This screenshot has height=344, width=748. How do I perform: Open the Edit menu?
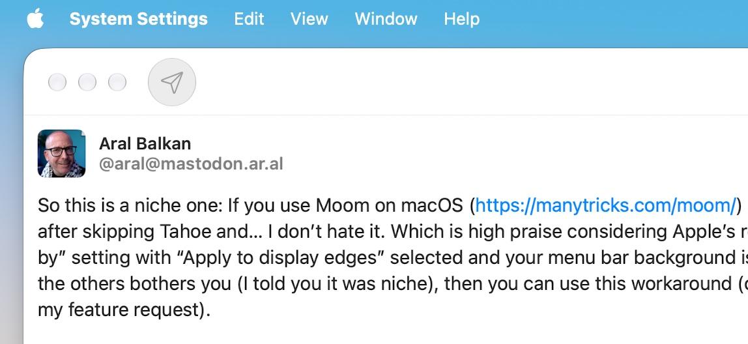pos(249,19)
